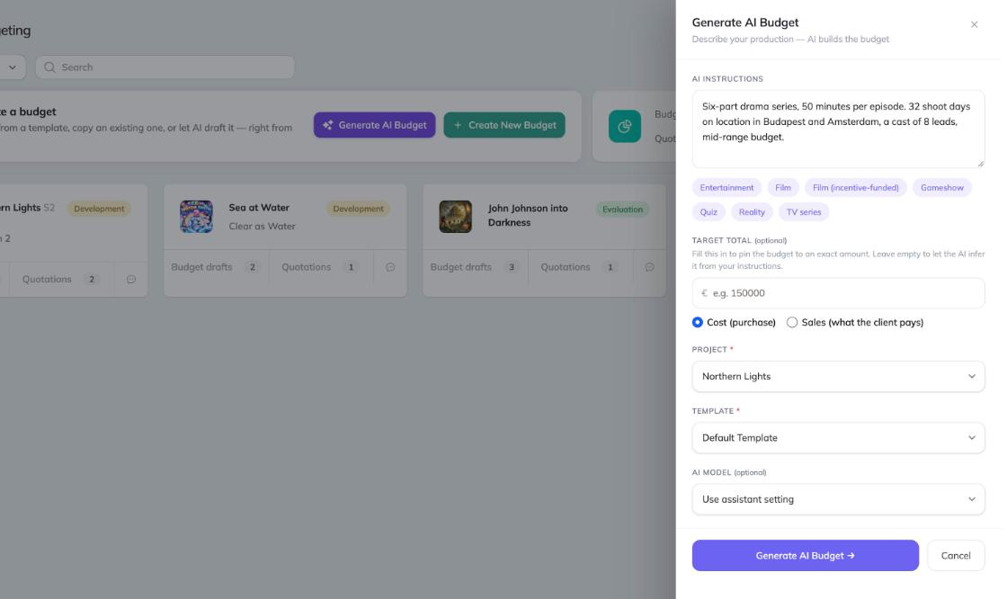The height and width of the screenshot is (599, 1007).
Task: Click Development badge on Northern Lights card
Action: point(99,209)
